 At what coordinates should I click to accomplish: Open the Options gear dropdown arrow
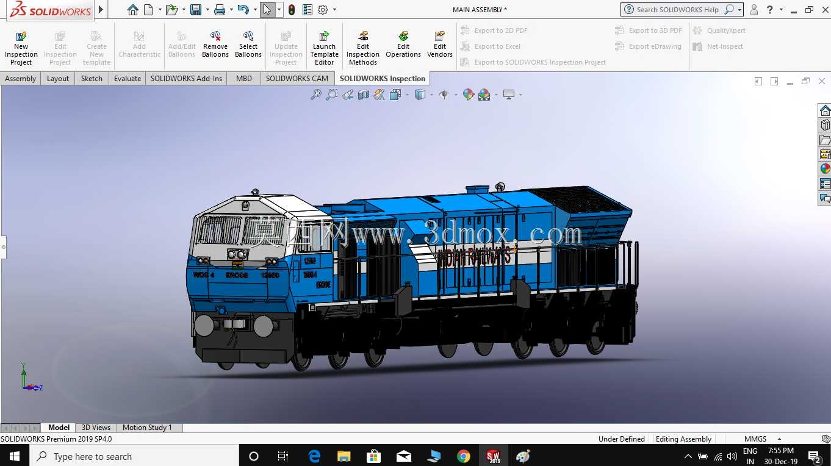click(334, 10)
